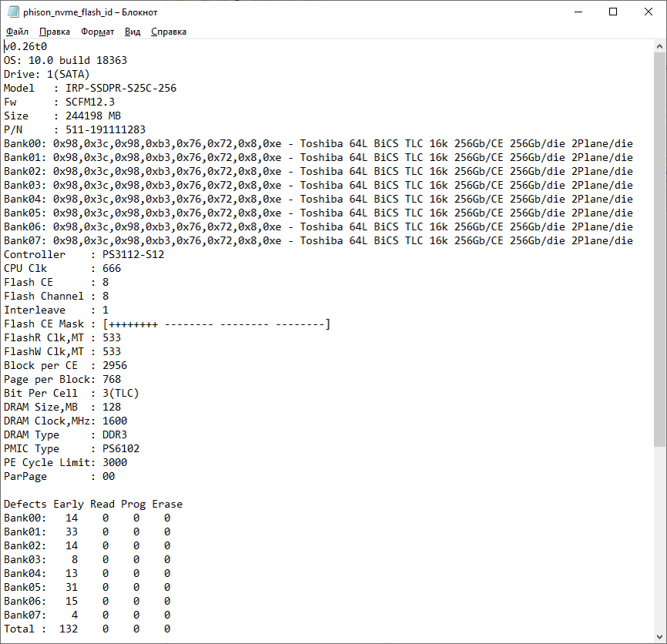Image resolution: width=667 pixels, height=644 pixels.
Task: Click the scrollbar up arrow
Action: 660,46
